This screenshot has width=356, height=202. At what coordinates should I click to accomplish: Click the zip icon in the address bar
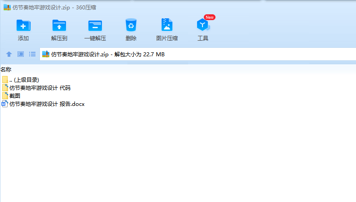[46, 54]
